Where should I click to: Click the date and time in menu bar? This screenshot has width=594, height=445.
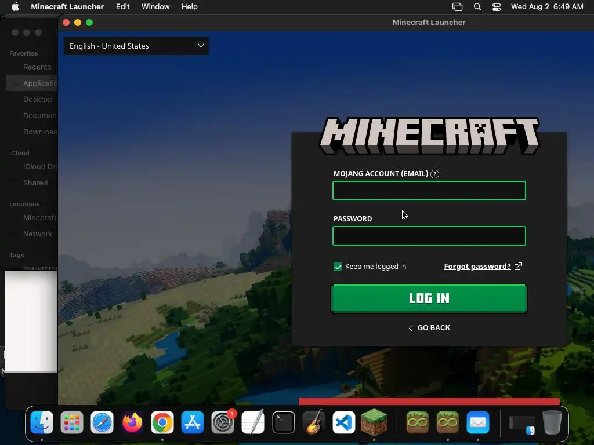[x=547, y=7]
